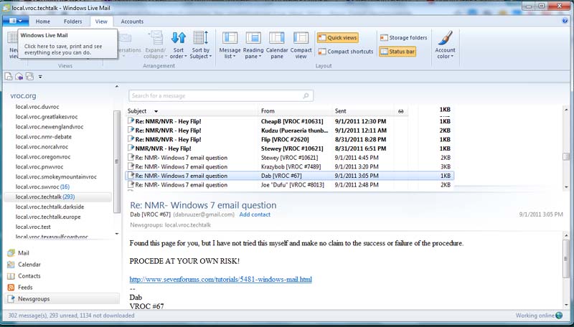The height and width of the screenshot is (327, 574).
Task: Select local.vroc.techtalk.darkside newsgroup
Action: point(50,207)
